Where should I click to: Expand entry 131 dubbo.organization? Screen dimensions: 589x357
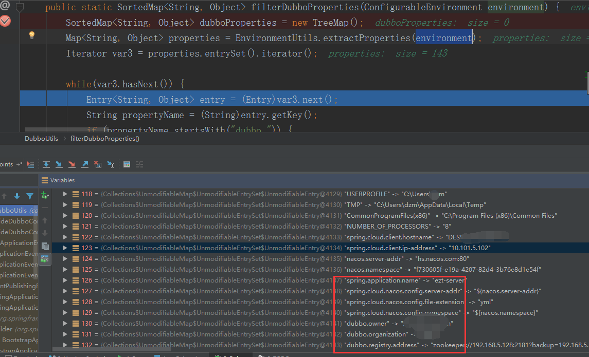[65, 334]
